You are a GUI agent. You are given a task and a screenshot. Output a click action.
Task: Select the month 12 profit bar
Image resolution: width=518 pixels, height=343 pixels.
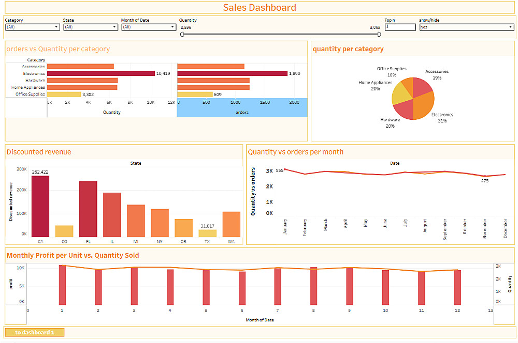457,287
